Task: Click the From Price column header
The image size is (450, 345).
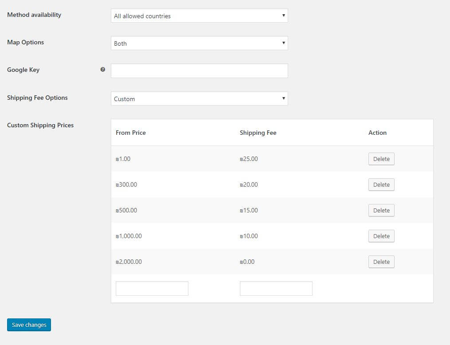Action: tap(131, 133)
